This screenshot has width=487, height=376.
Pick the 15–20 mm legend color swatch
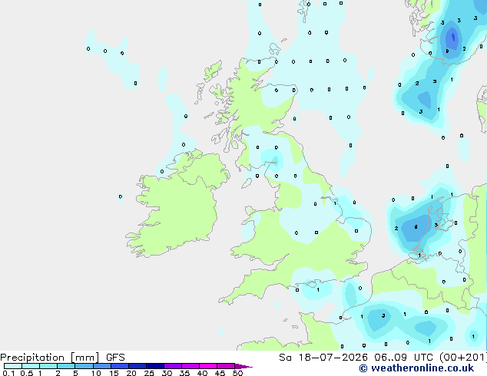(120, 366)
